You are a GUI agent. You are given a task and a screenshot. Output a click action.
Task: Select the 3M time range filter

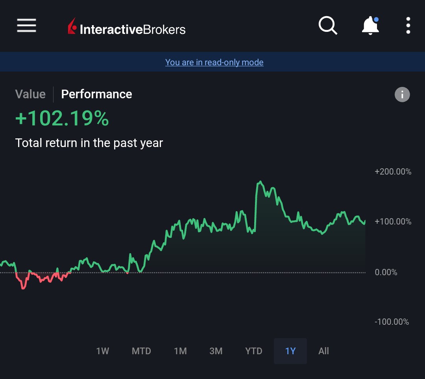(x=216, y=351)
